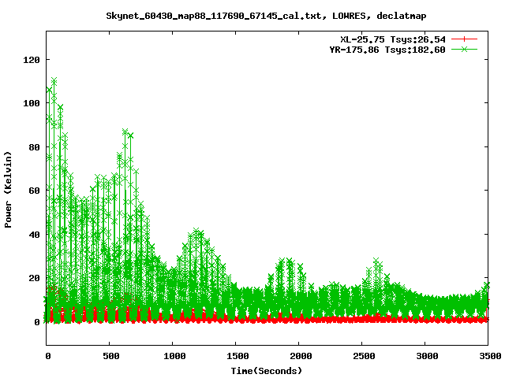Click the red XL legend line sample
The width and height of the screenshot is (505, 378).
pos(464,39)
